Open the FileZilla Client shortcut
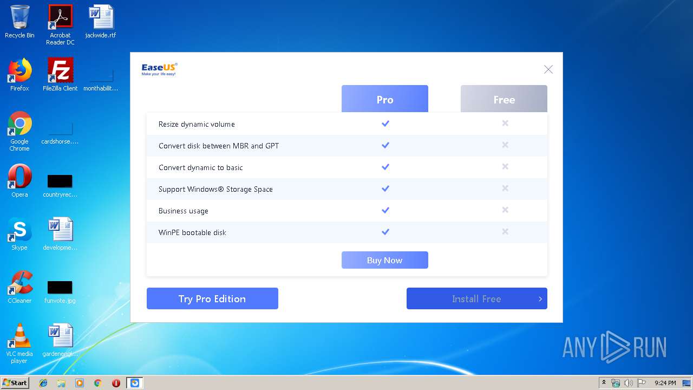Image resolution: width=693 pixels, height=390 pixels. point(60,75)
